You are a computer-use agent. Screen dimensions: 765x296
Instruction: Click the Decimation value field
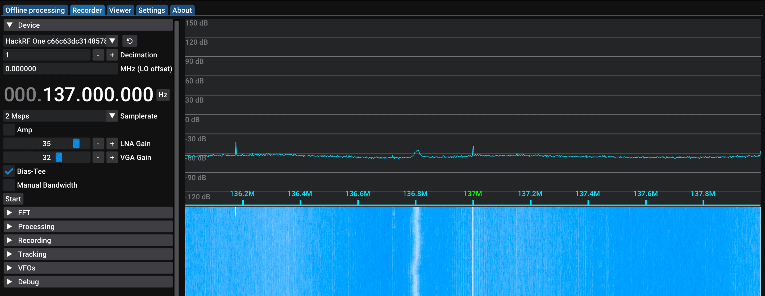coord(47,55)
